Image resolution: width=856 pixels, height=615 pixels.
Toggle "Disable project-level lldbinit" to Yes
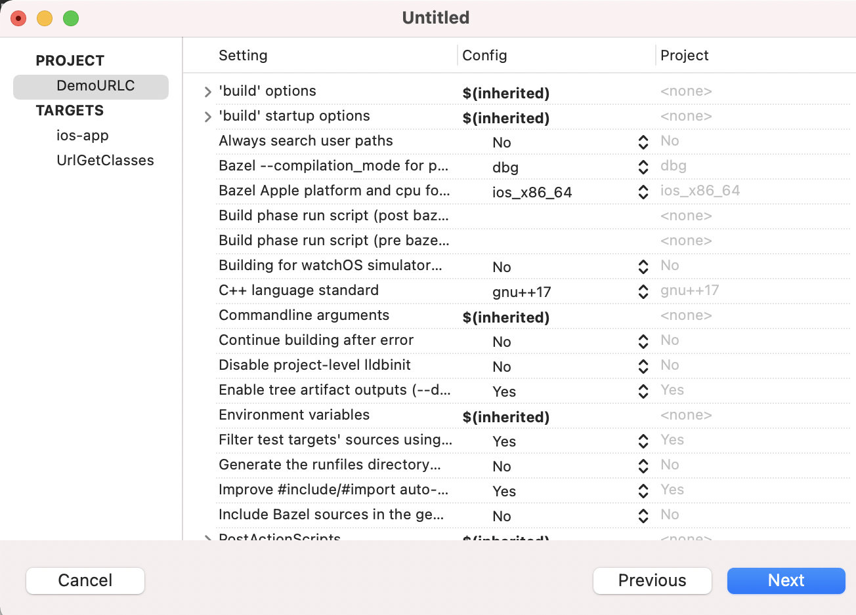[x=642, y=366]
